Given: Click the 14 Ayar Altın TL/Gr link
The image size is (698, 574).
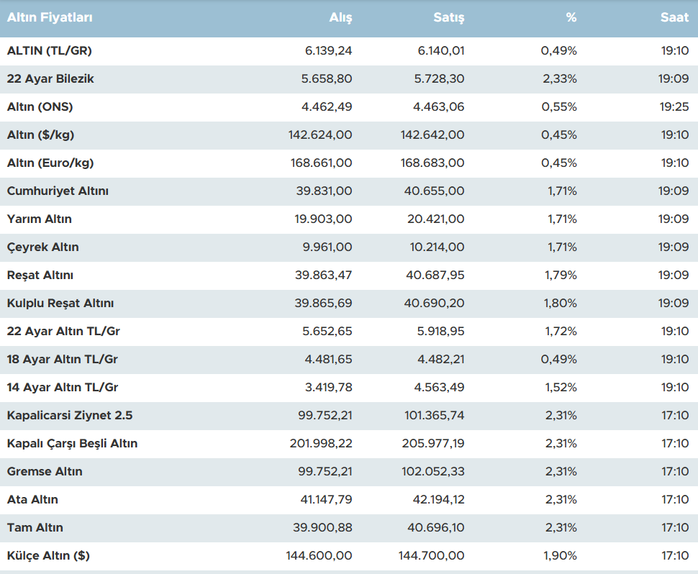Looking at the screenshot, I should 62,388.
